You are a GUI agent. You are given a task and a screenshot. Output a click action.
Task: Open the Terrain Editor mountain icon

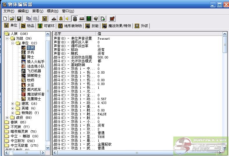(54, 19)
